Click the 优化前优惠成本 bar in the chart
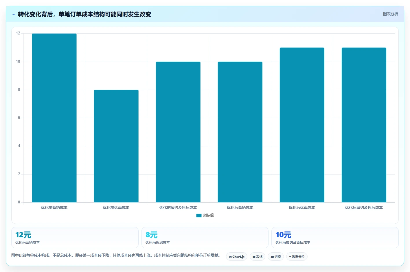This screenshot has height=272, width=410. pyautogui.click(x=116, y=146)
